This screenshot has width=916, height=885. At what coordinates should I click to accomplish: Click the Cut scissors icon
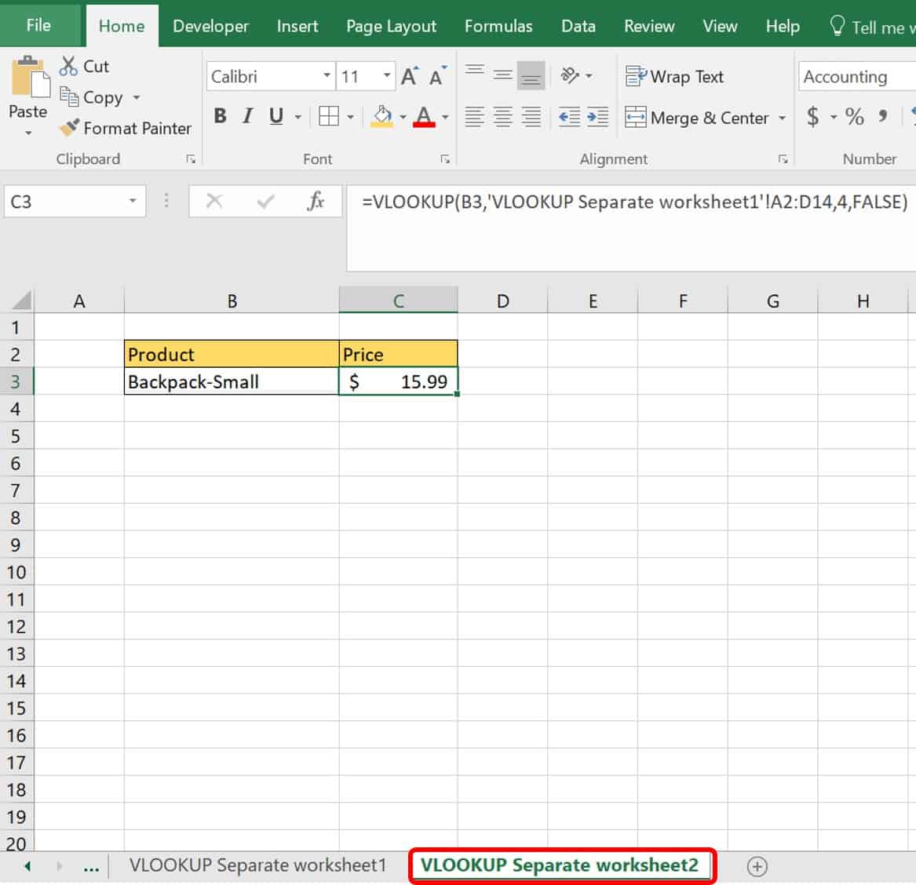[x=68, y=66]
